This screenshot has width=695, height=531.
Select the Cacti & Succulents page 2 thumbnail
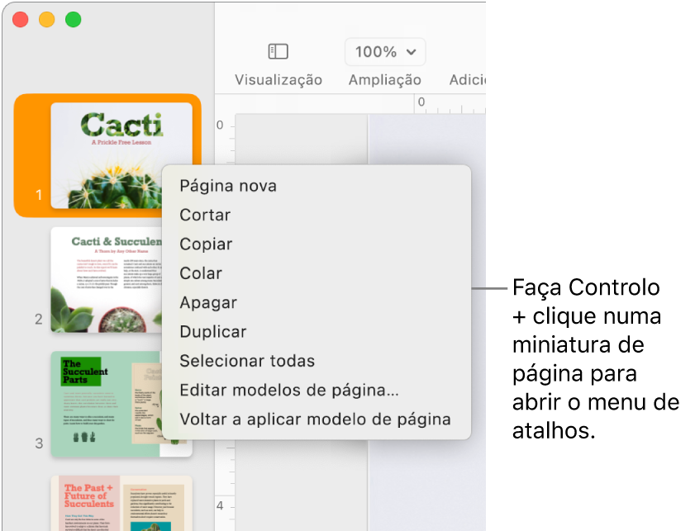pos(107,279)
